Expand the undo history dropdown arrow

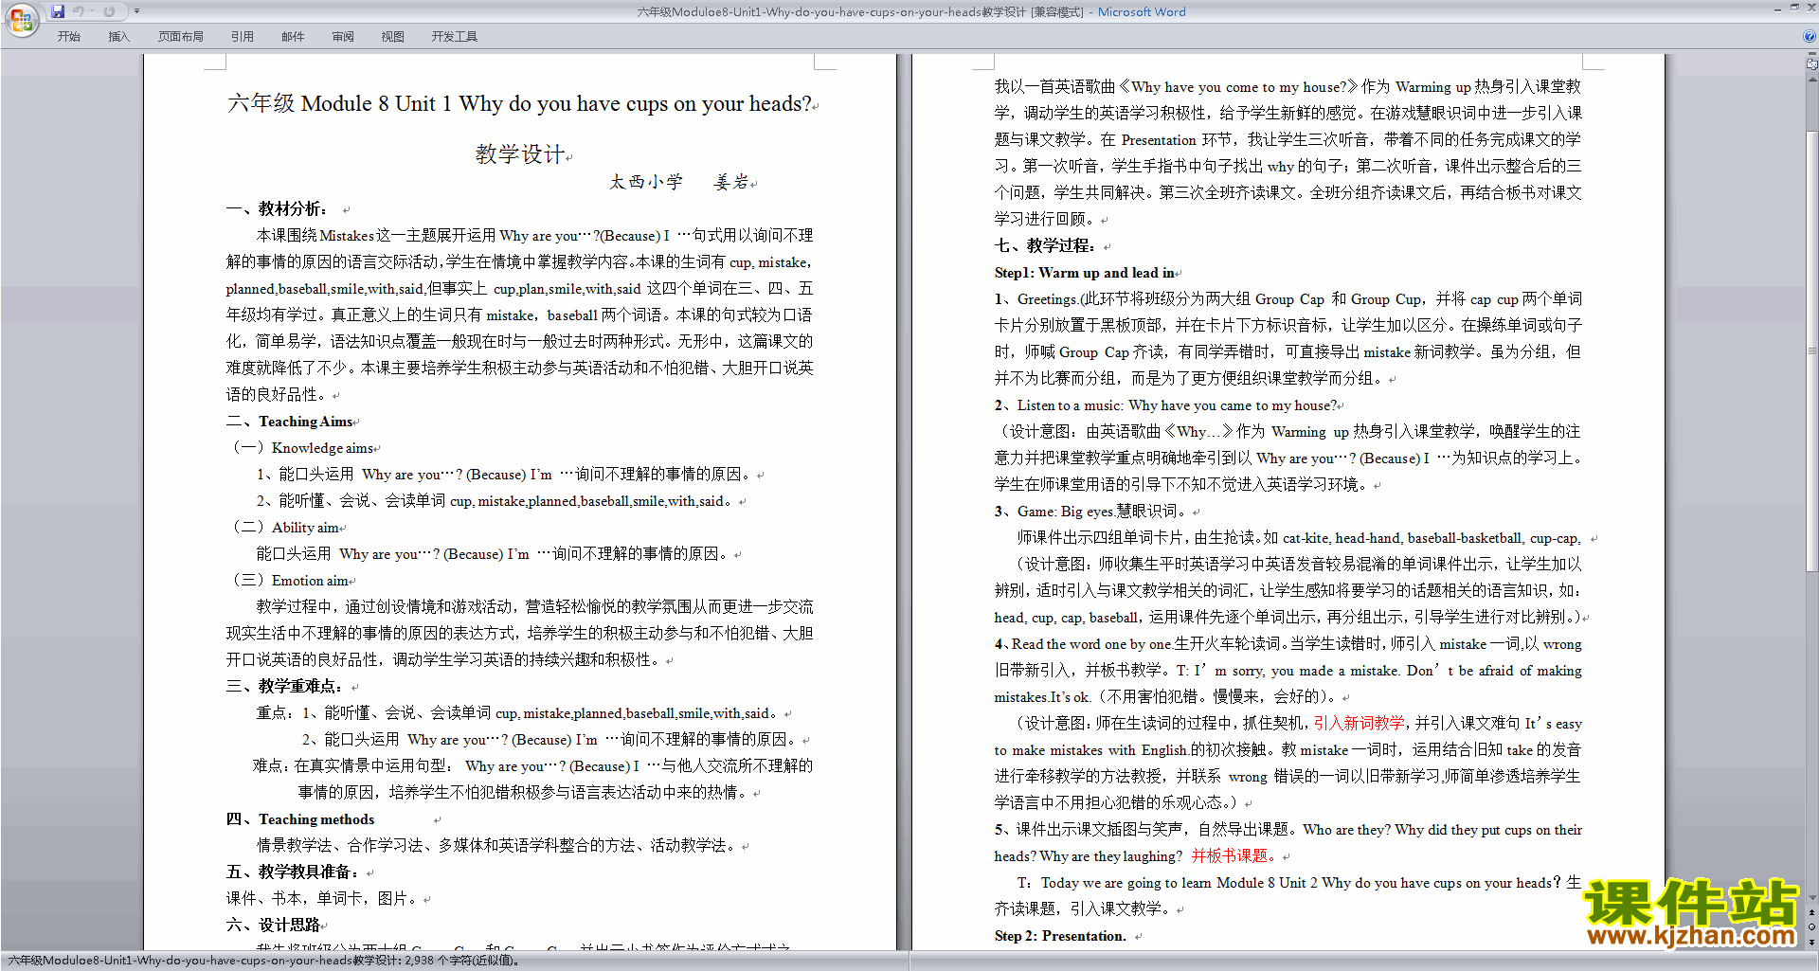tap(92, 11)
